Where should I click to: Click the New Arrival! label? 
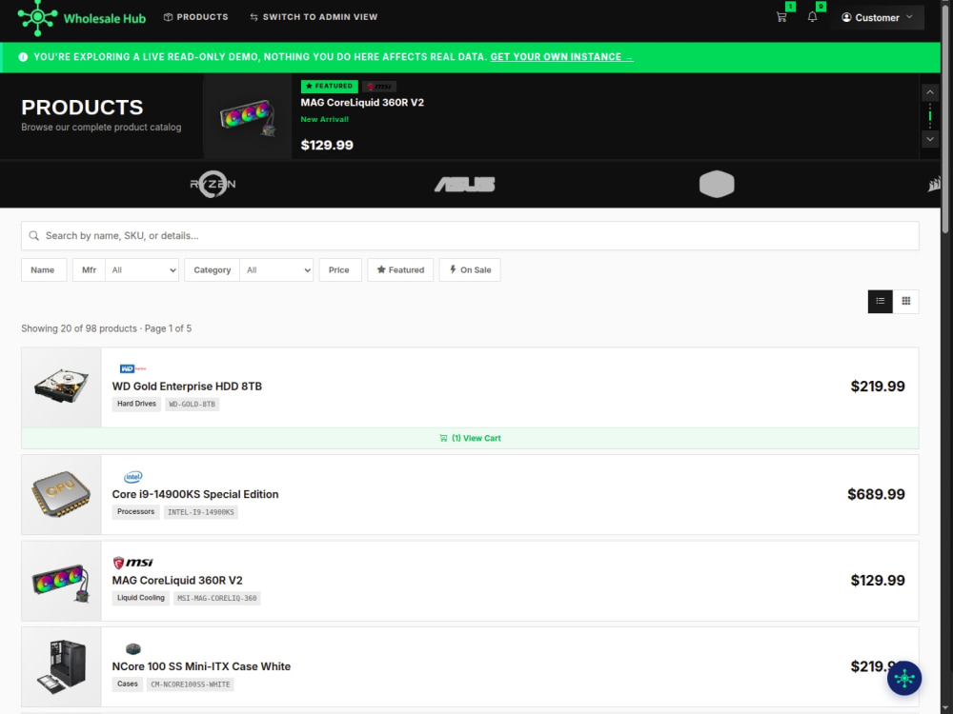(325, 120)
